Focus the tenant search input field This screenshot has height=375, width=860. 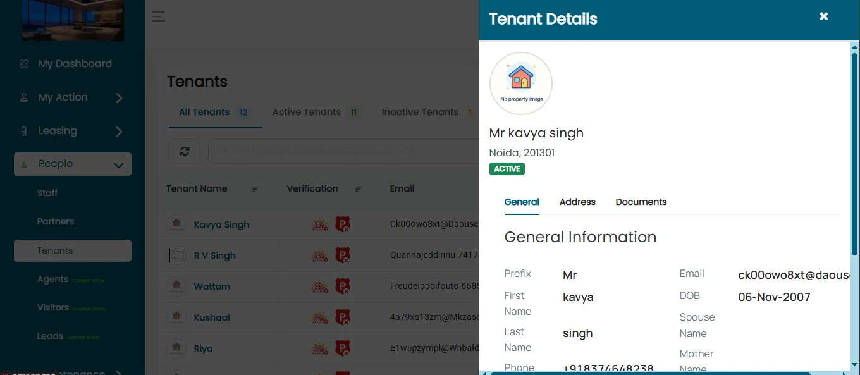click(343, 151)
